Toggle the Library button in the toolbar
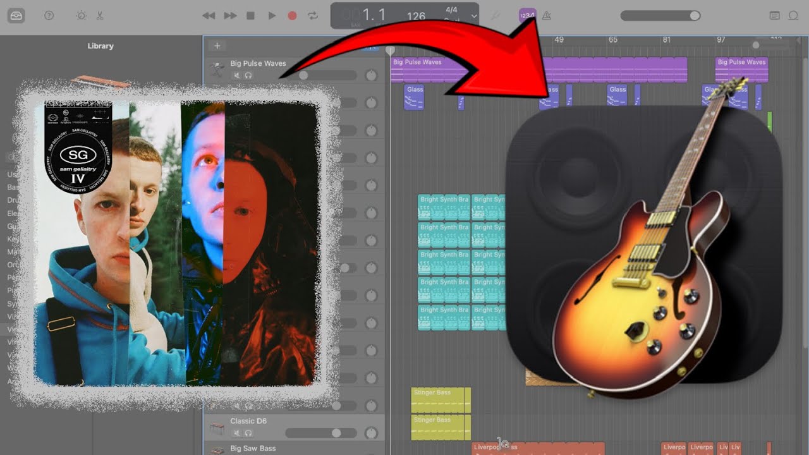Screen dimensions: 809x455 click(16, 16)
